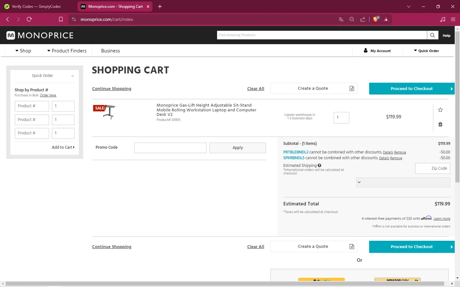Click the top Create a Quote button
The width and height of the screenshot is (460, 287).
coord(314,88)
